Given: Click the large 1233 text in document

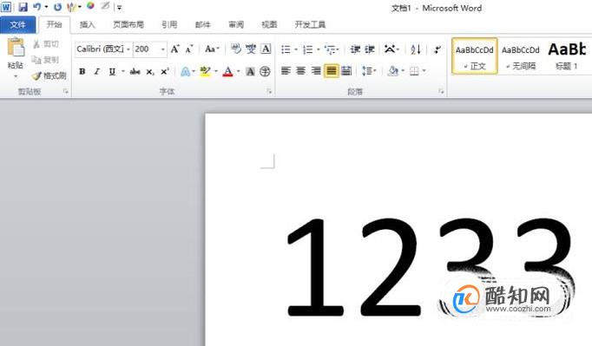Looking at the screenshot, I should 430,267.
